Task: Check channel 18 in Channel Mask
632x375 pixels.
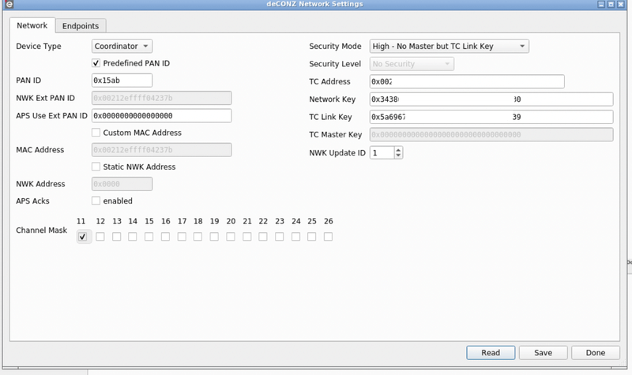Action: 198,236
